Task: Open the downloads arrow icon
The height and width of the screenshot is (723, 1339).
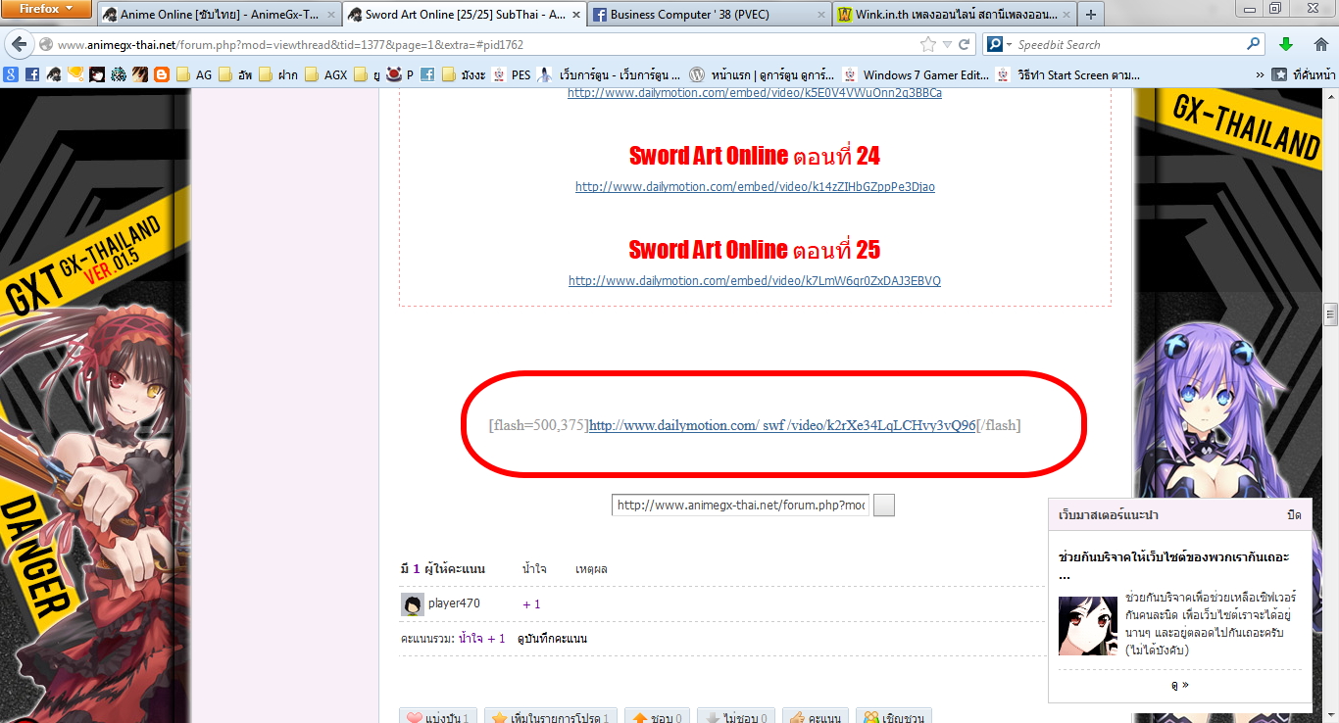Action: (1287, 45)
